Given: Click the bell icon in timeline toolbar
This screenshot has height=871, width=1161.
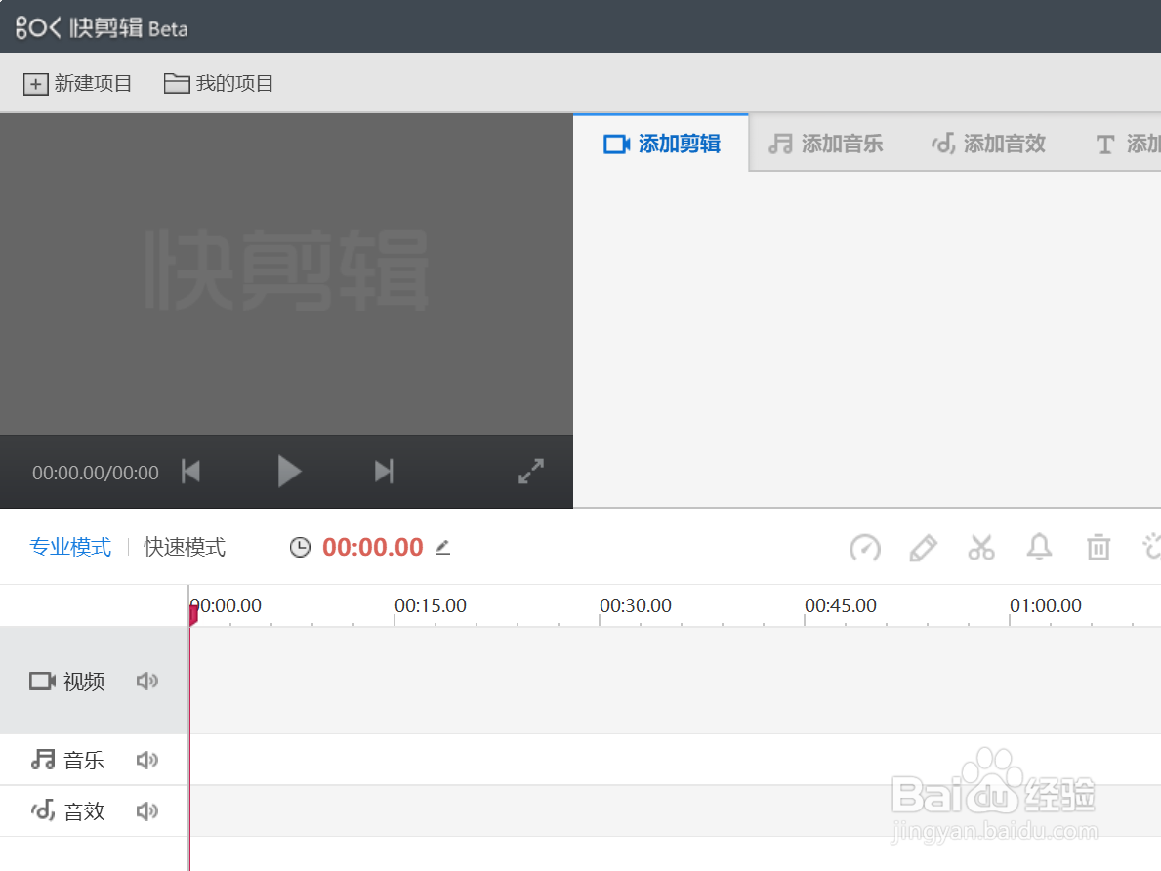Looking at the screenshot, I should (1040, 548).
